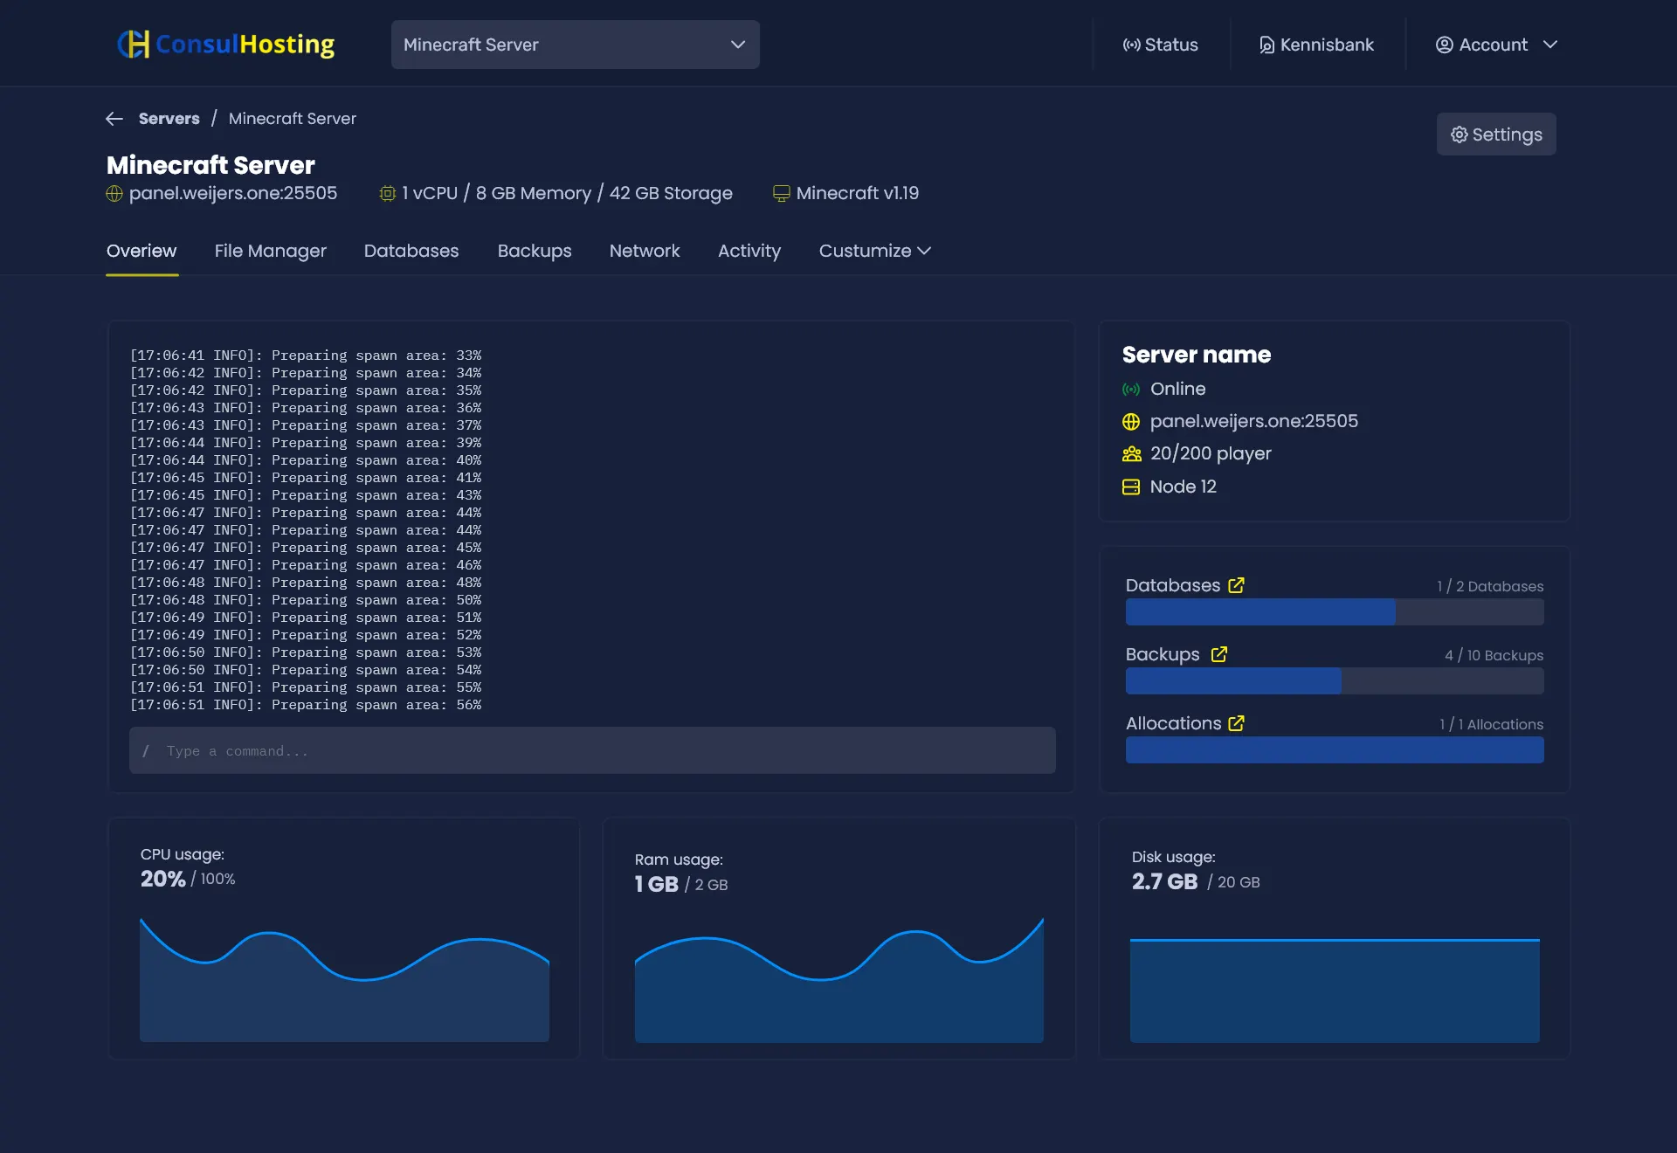Click the globe icon in Server name panel
Screen dimensions: 1677x1153
(1131, 422)
